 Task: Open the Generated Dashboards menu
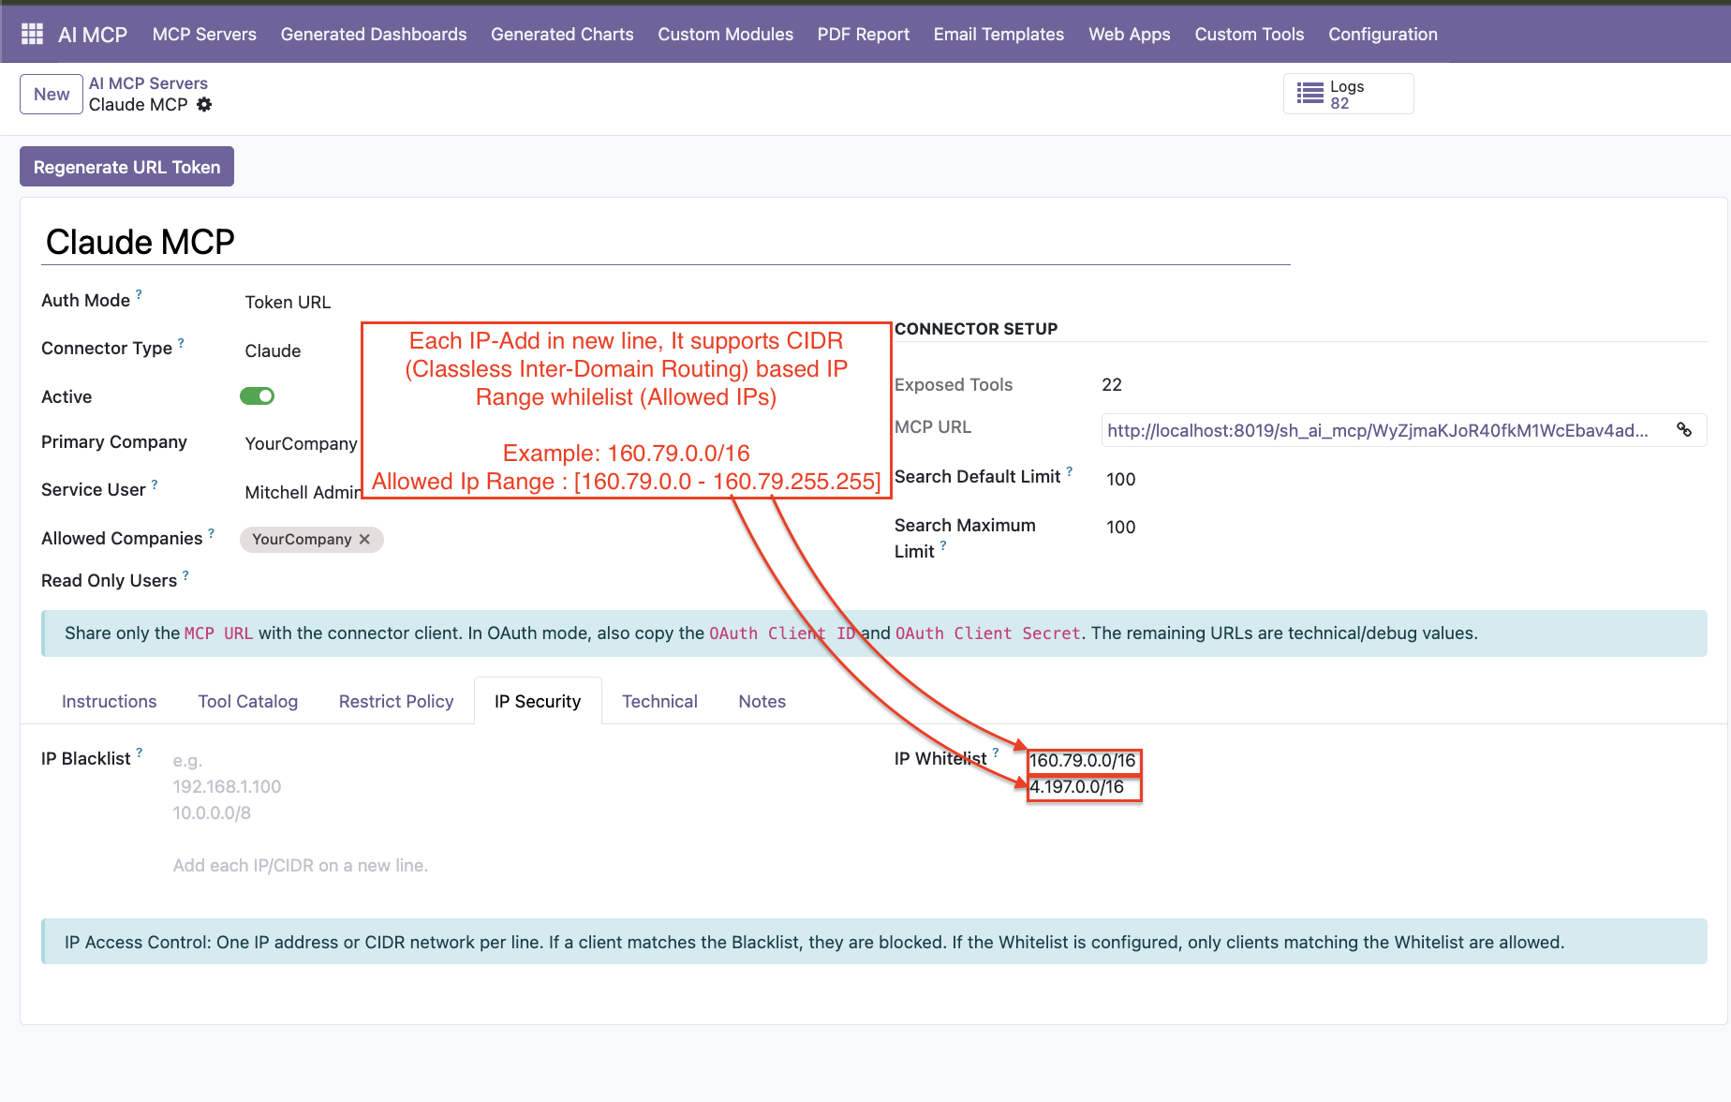pos(374,34)
